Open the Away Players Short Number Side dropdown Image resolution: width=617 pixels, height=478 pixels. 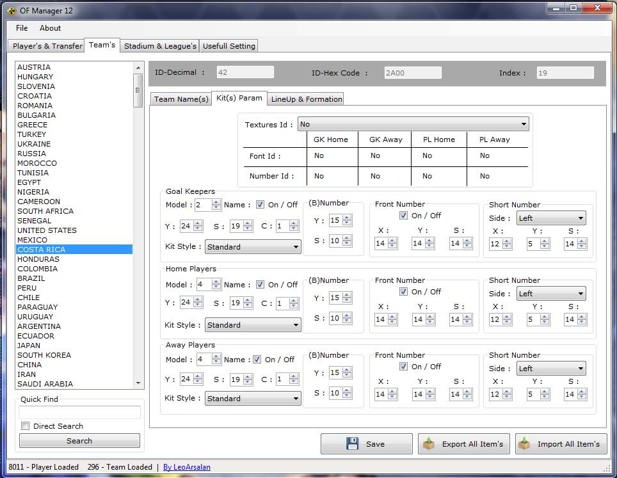click(550, 369)
